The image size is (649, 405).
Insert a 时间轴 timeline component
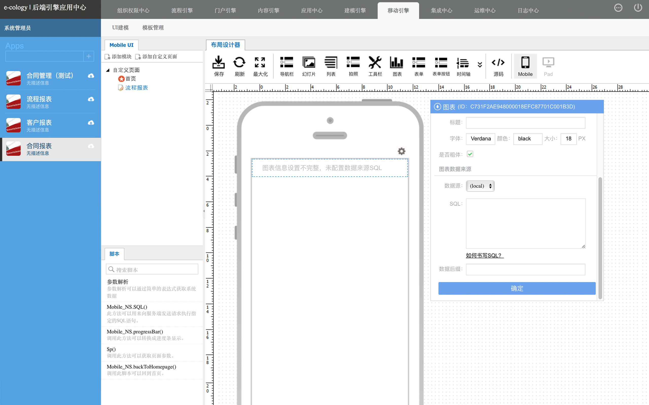463,66
